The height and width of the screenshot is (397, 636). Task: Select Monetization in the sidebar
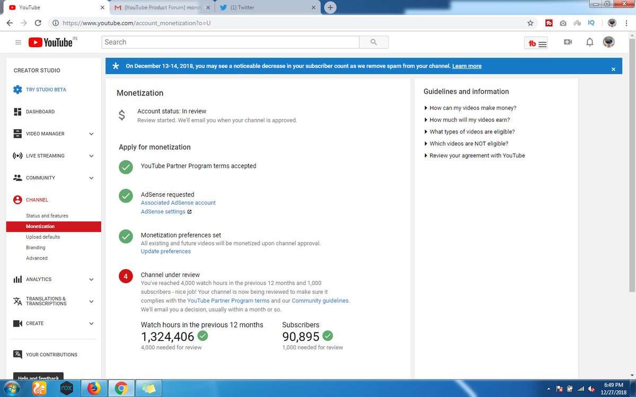click(x=54, y=227)
